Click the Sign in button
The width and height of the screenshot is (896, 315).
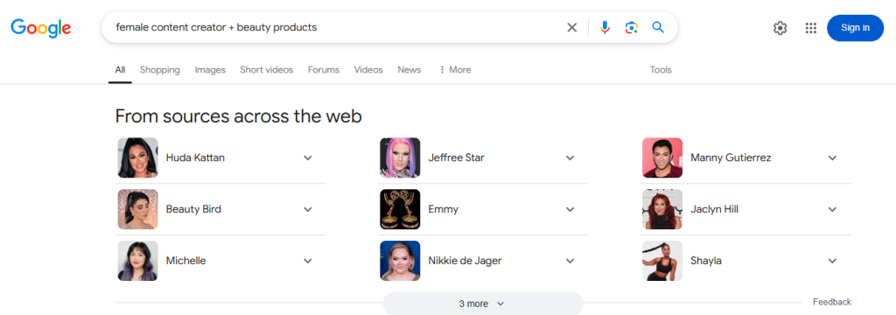855,28
